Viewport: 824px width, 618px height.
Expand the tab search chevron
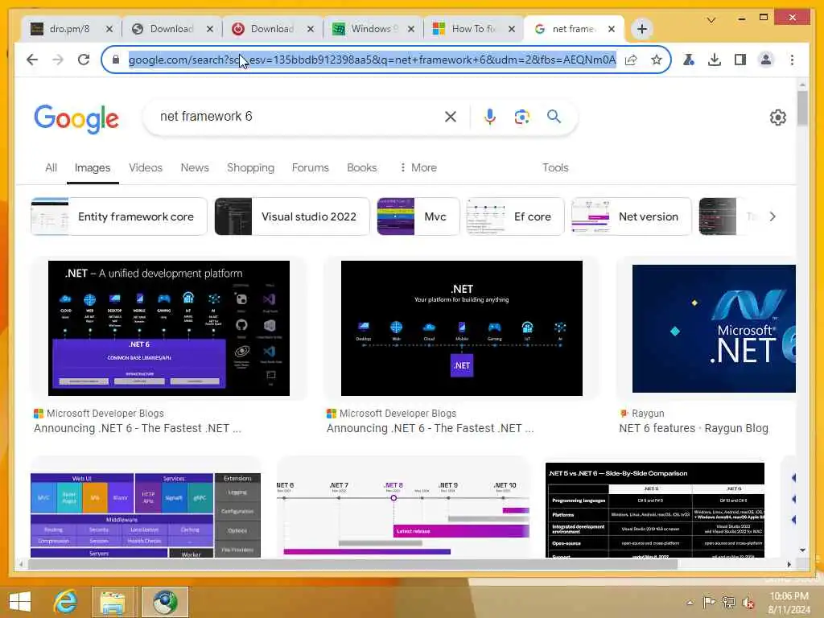coord(711,20)
